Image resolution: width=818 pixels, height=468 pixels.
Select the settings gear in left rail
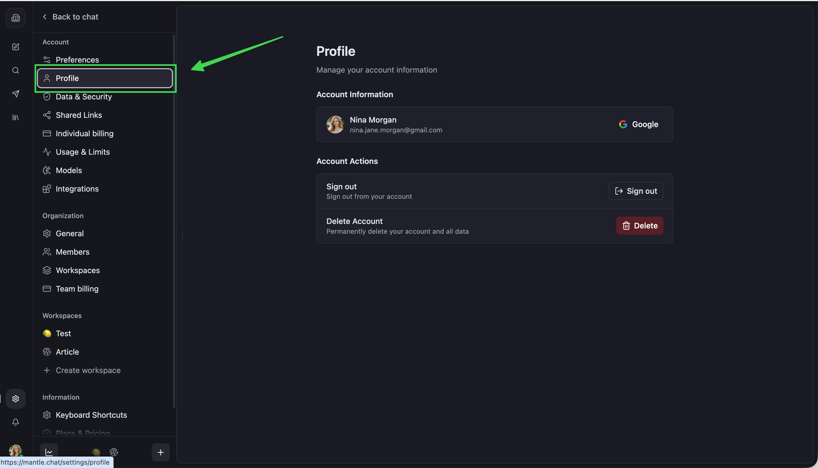click(x=15, y=398)
